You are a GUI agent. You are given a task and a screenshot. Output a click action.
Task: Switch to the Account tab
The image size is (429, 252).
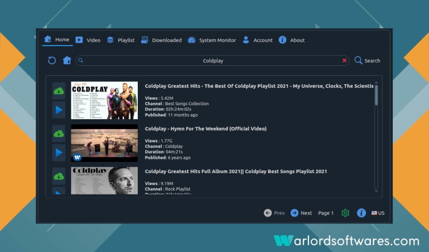pos(258,40)
